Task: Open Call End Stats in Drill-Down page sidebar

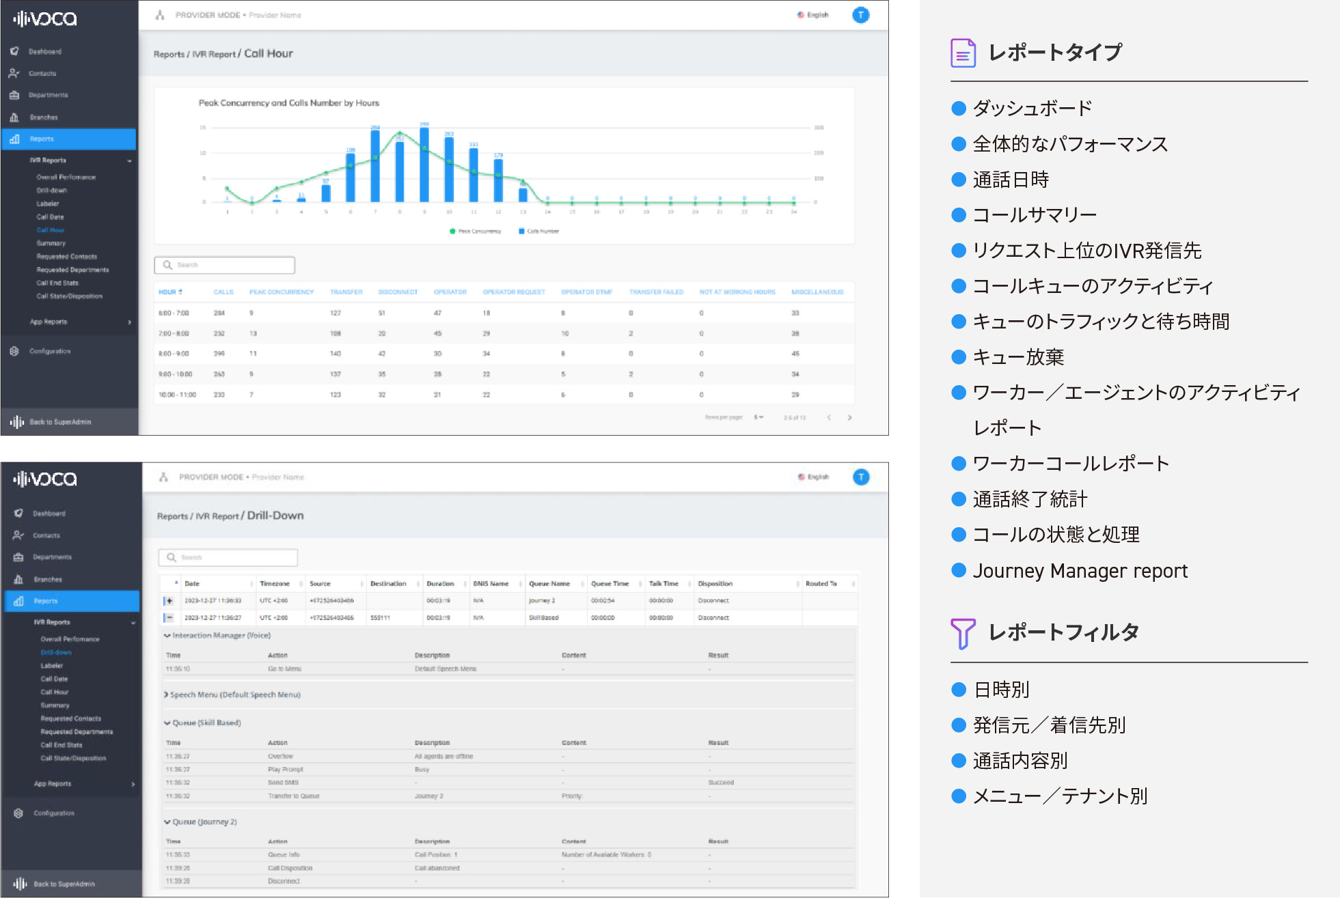Action: point(61,745)
